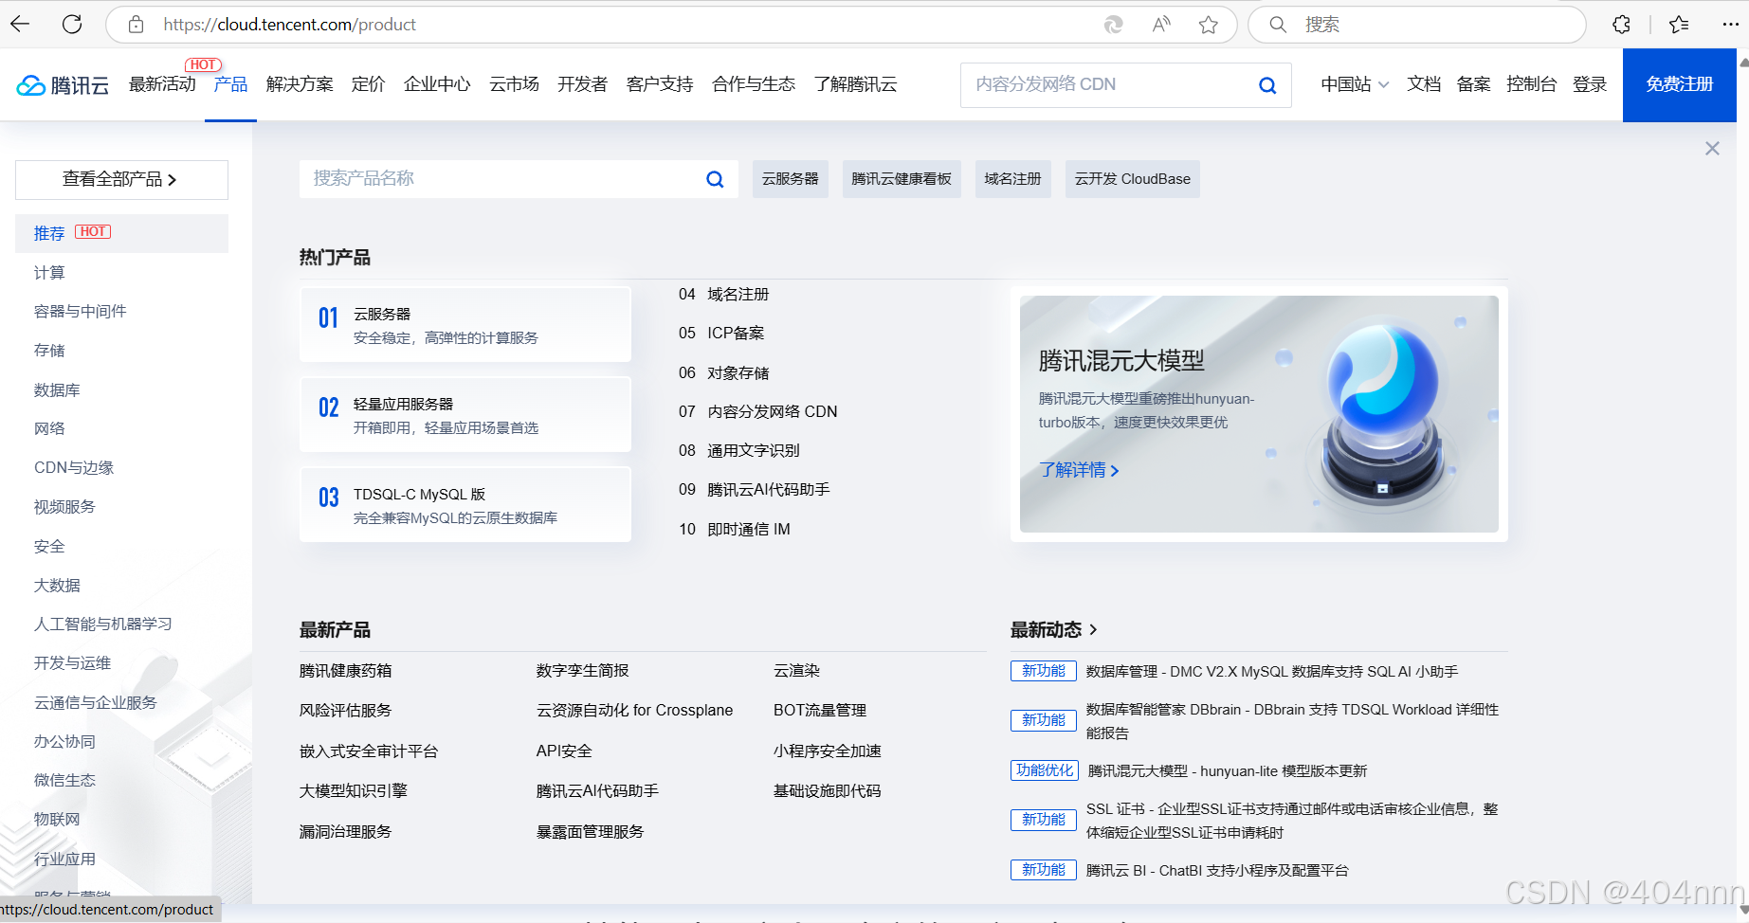Click the browser search box magnifier icon
1749x923 pixels.
[1278, 25]
